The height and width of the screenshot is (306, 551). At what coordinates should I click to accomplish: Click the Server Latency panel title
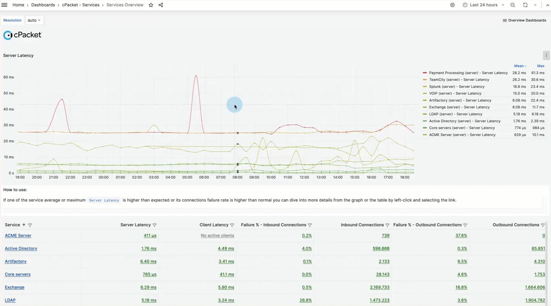[x=18, y=56]
